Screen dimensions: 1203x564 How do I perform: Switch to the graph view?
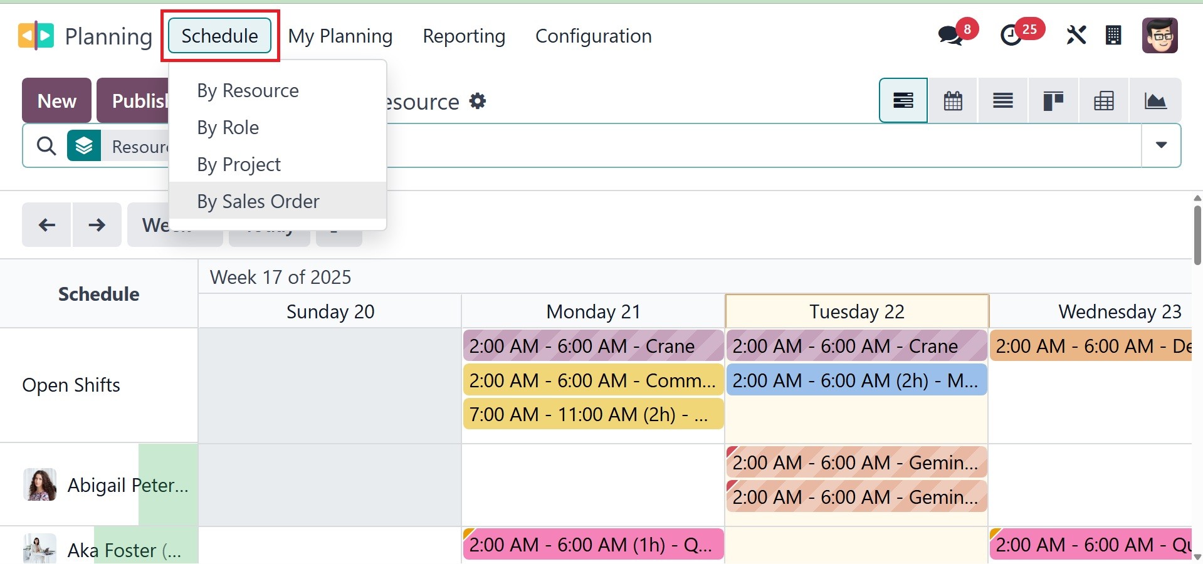click(x=1155, y=101)
